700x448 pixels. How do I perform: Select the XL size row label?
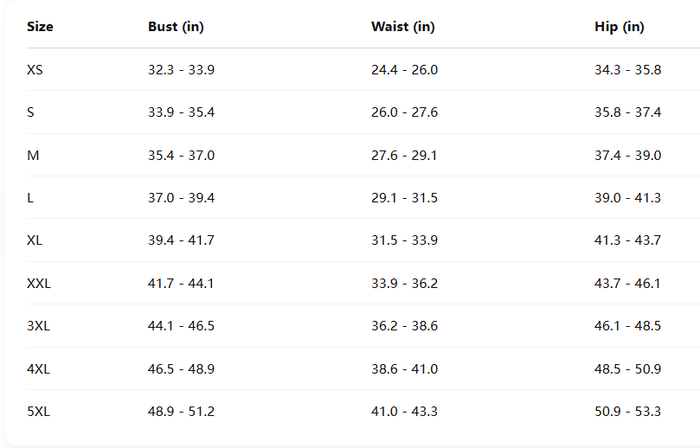click(35, 240)
